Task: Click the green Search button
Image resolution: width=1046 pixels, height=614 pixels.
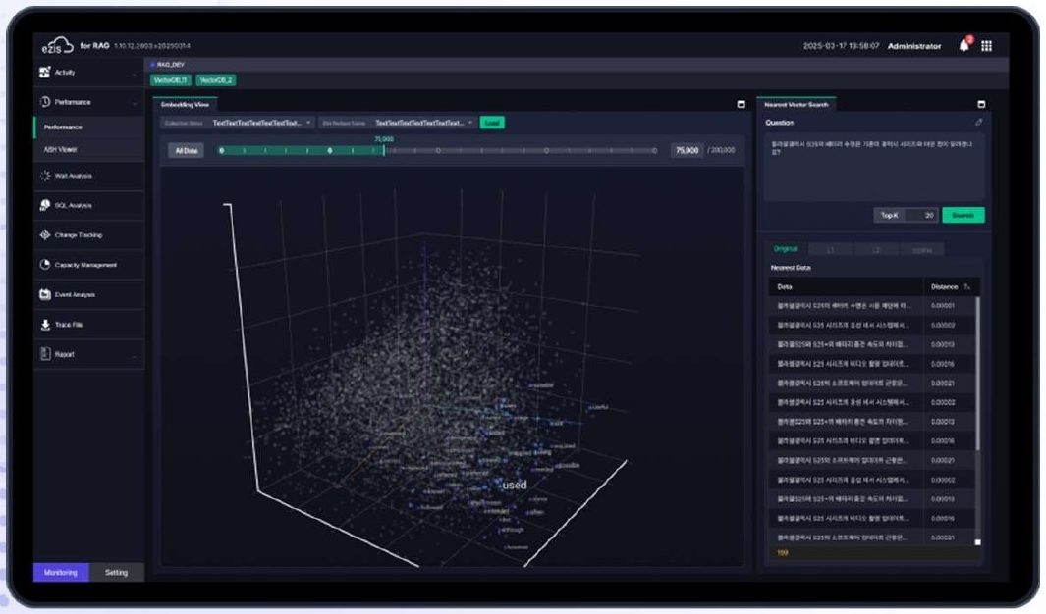Action: (x=963, y=215)
